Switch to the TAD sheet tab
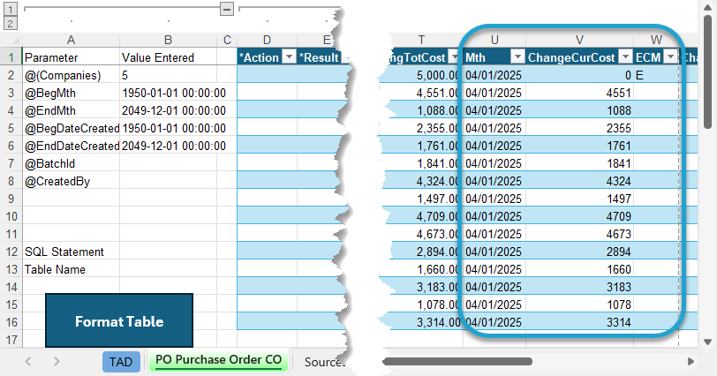 [x=121, y=362]
